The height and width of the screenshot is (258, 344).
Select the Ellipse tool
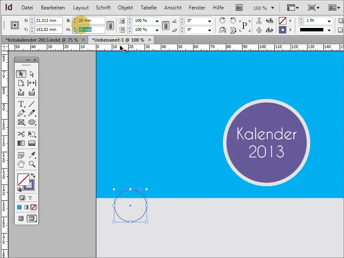(32, 122)
